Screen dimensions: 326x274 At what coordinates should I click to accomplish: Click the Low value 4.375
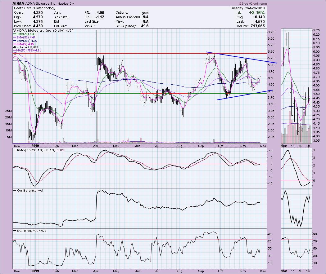click(x=38, y=22)
